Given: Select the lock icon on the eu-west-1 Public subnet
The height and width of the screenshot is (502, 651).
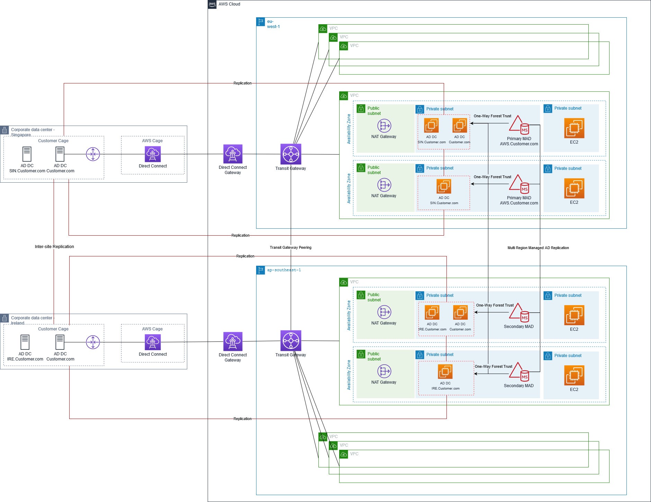Looking at the screenshot, I should [x=361, y=108].
